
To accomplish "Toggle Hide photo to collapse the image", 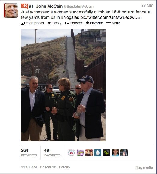I will point(32,23).
